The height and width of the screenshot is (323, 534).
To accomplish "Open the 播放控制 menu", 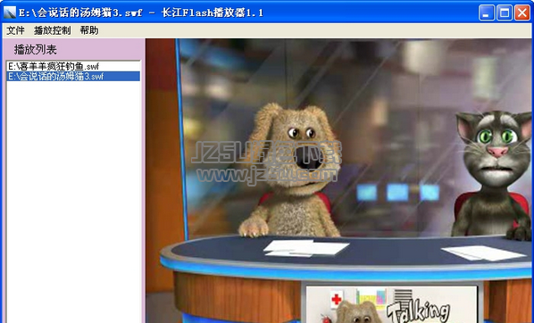I will coord(52,30).
